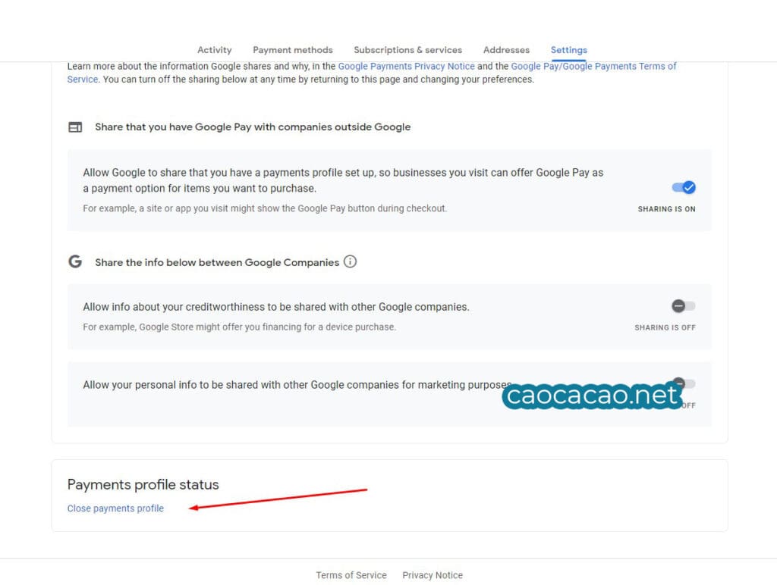The image size is (777, 585).
Task: Select the Settings tab
Action: coord(569,50)
